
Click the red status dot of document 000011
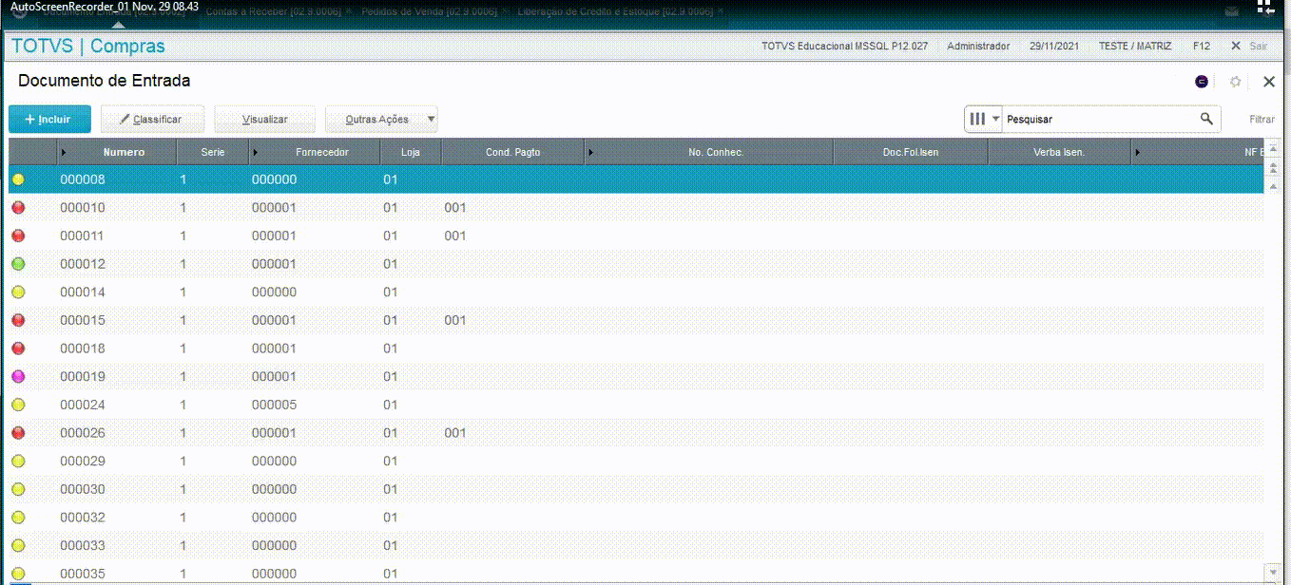coord(18,236)
